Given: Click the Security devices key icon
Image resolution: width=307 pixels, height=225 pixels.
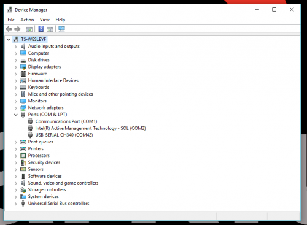Looking at the screenshot, I should pos(23,162).
